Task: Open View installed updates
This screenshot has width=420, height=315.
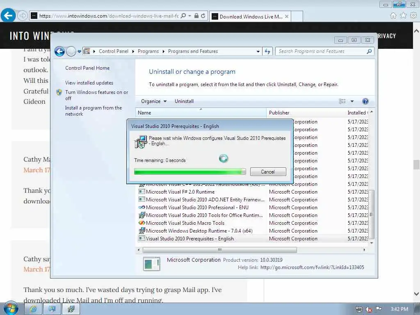Action: tap(89, 83)
